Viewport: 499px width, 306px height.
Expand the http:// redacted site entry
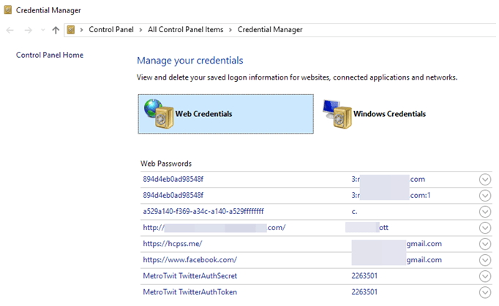click(x=484, y=228)
